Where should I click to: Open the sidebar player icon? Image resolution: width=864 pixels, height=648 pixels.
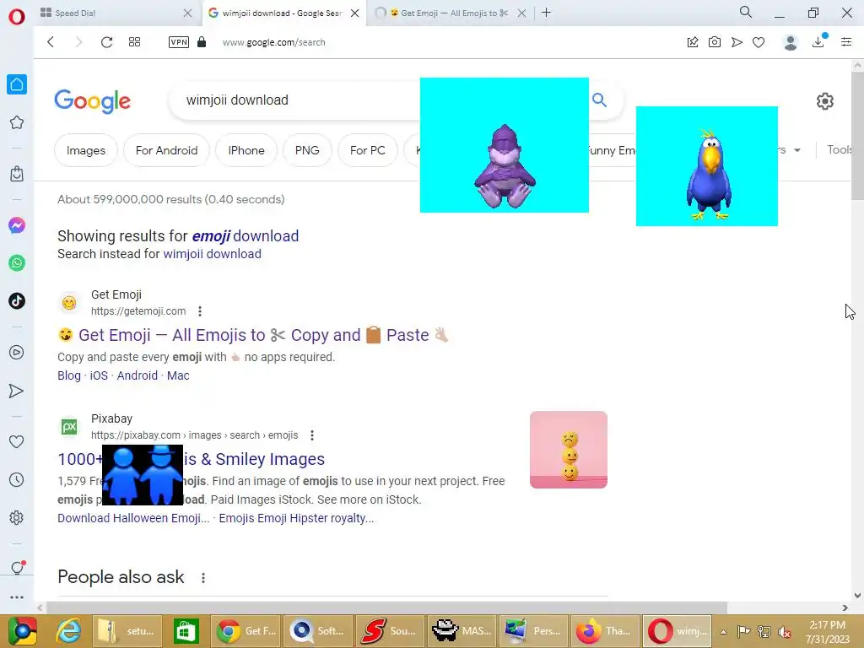coord(17,352)
